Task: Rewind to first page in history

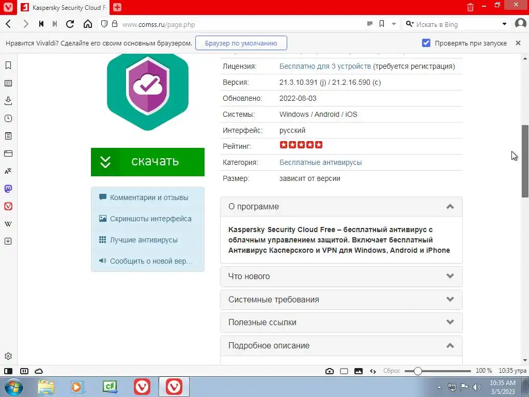Action: coord(41,24)
